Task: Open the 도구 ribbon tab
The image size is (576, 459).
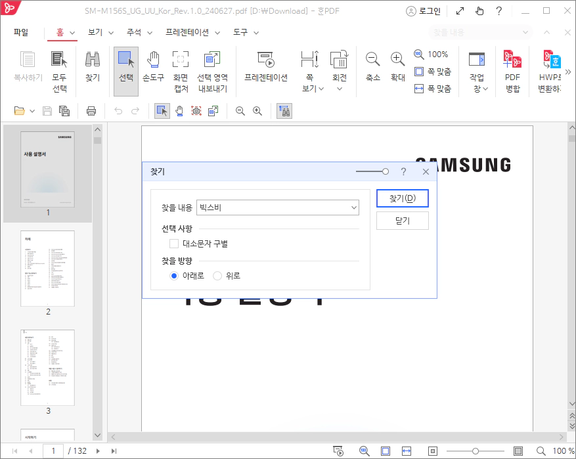Action: 240,32
